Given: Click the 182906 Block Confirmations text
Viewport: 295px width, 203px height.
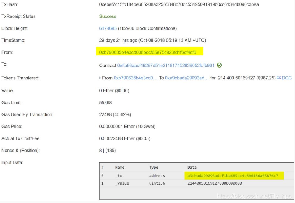Looking at the screenshot, I should coord(147,28).
